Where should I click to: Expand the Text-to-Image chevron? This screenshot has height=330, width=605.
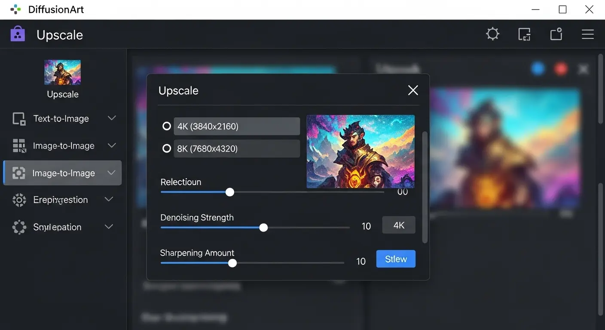pos(112,118)
